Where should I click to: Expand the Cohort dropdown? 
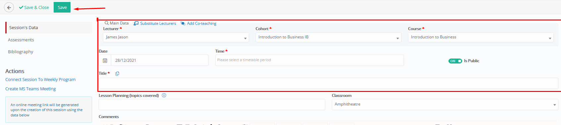pyautogui.click(x=328, y=37)
